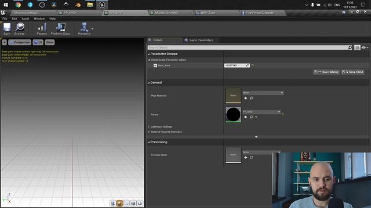Click the Preview Mesh thumbnail
The height and width of the screenshot is (208, 371).
click(x=233, y=155)
